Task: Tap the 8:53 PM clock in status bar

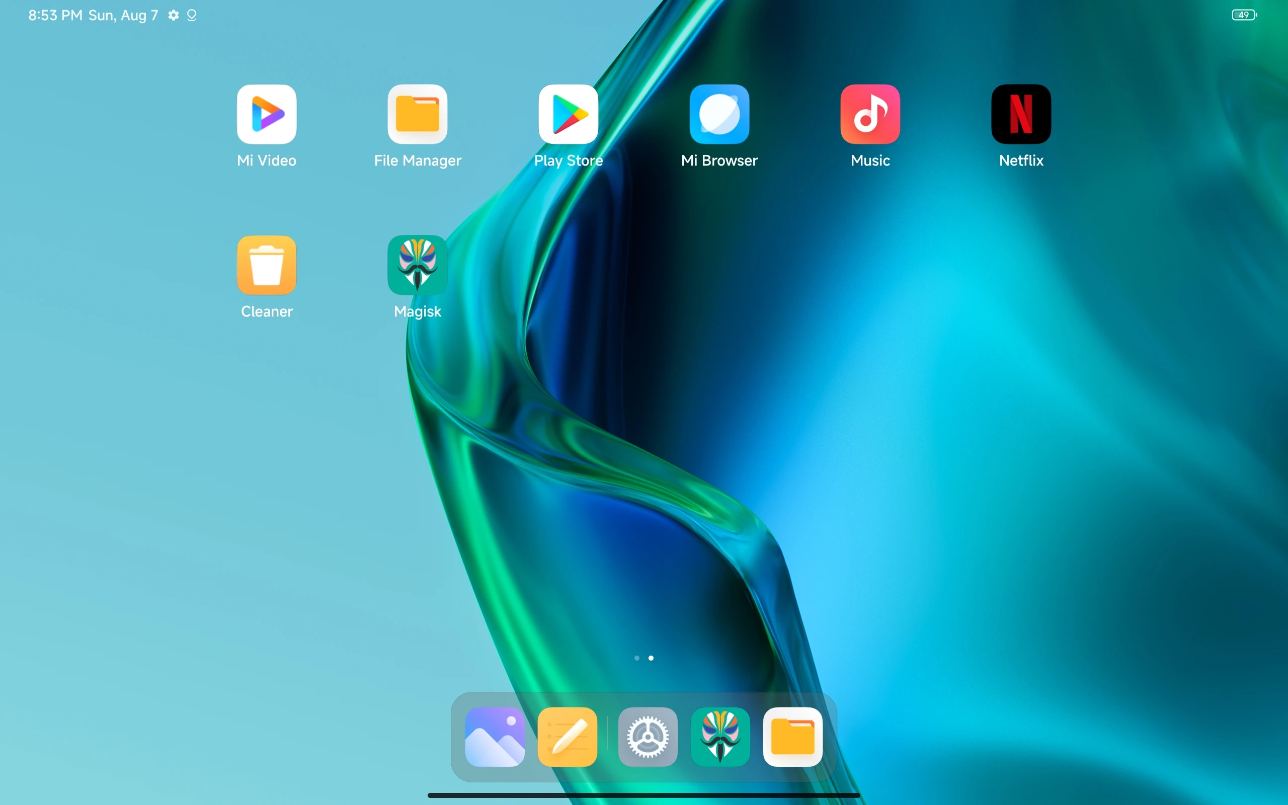Action: click(x=55, y=16)
